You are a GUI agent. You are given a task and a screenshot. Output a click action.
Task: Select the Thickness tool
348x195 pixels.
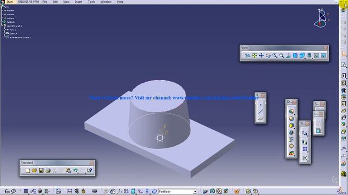click(x=291, y=139)
